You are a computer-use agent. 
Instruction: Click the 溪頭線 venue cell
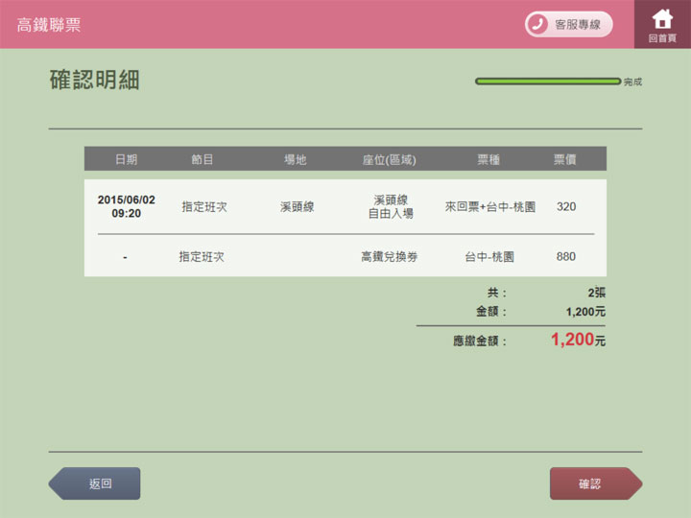pos(297,206)
